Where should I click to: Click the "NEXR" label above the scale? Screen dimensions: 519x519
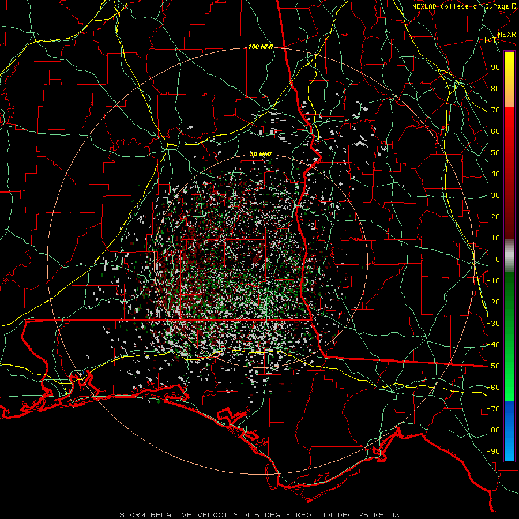507,35
